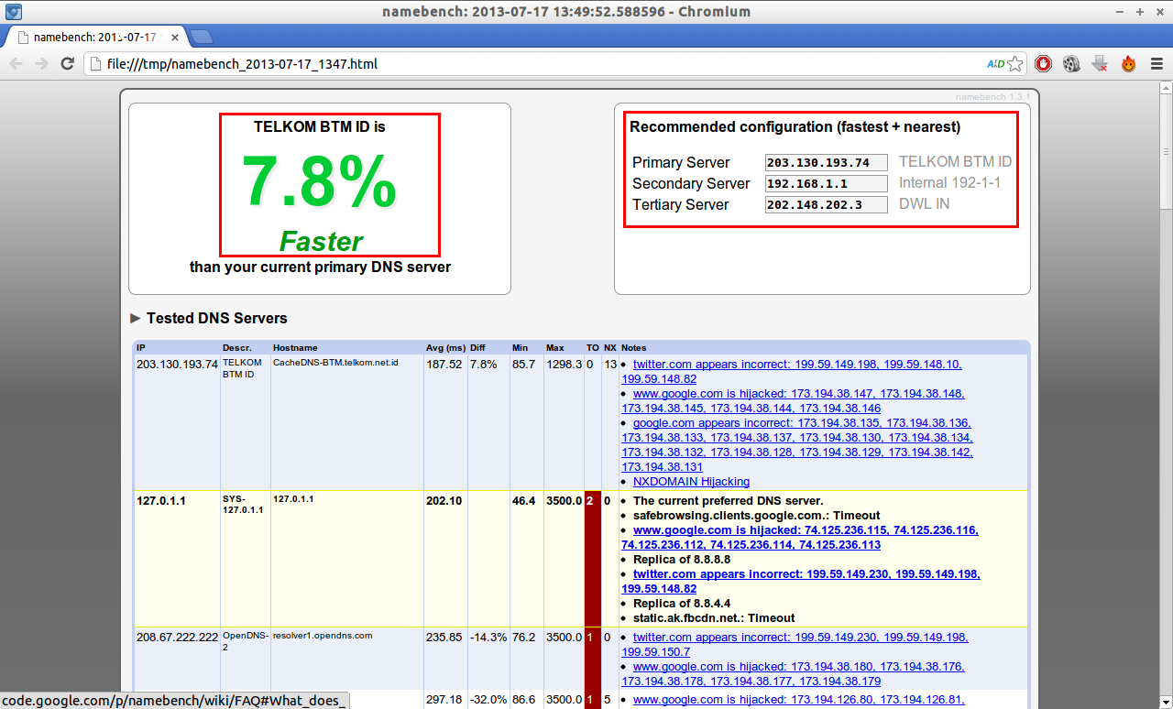Click the 202.10 average value
Screen dimensions: 1173x709
click(444, 501)
